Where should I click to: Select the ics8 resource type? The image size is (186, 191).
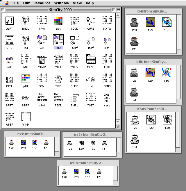pyautogui.click(x=10, y=60)
